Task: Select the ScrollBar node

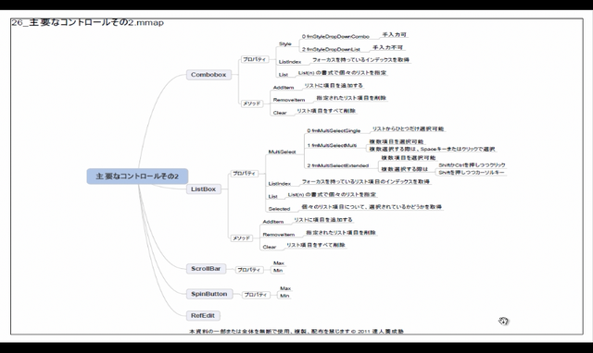Action: [x=206, y=269]
